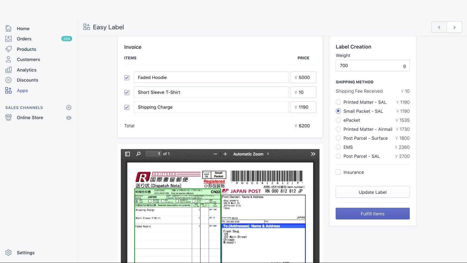The image size is (467, 263).
Task: Click the Update Label button
Action: click(x=372, y=192)
